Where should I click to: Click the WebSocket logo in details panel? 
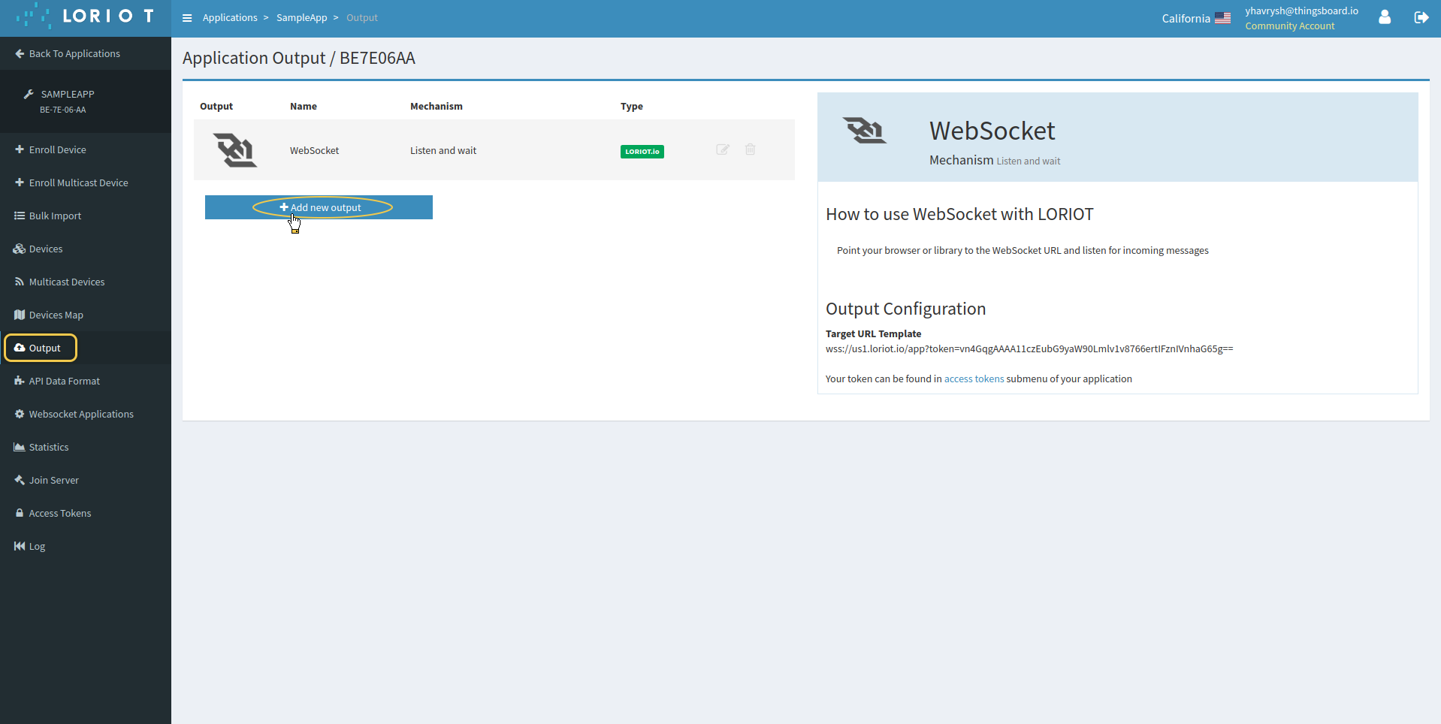click(x=864, y=130)
